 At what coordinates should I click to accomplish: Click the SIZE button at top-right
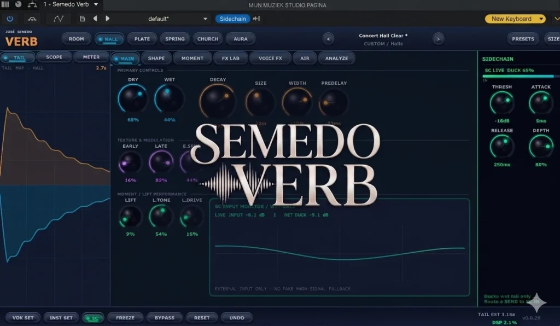(552, 39)
